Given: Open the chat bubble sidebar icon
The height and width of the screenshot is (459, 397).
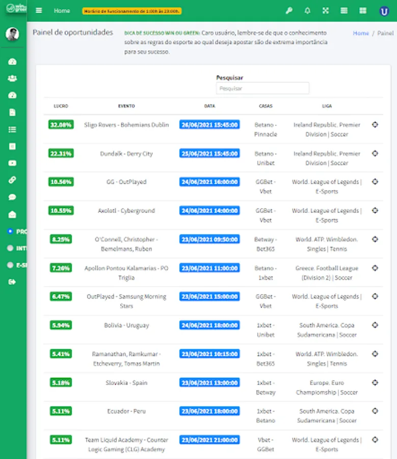Looking at the screenshot, I should [12, 197].
